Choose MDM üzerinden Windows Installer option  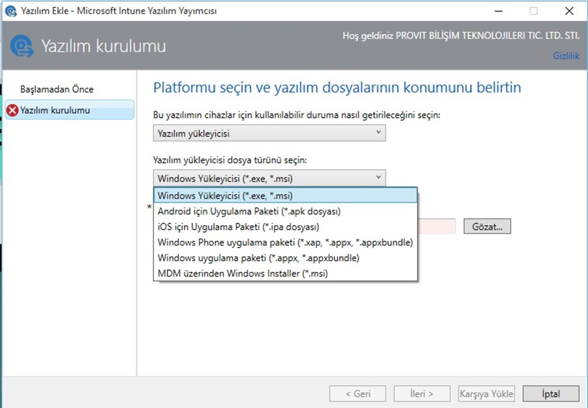(285, 273)
